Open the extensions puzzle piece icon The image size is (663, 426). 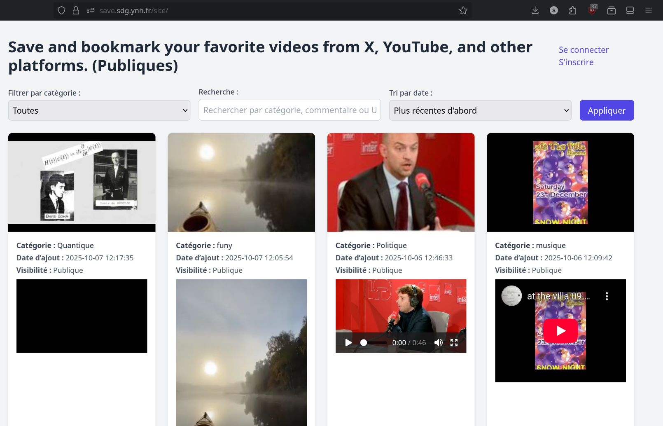point(572,10)
